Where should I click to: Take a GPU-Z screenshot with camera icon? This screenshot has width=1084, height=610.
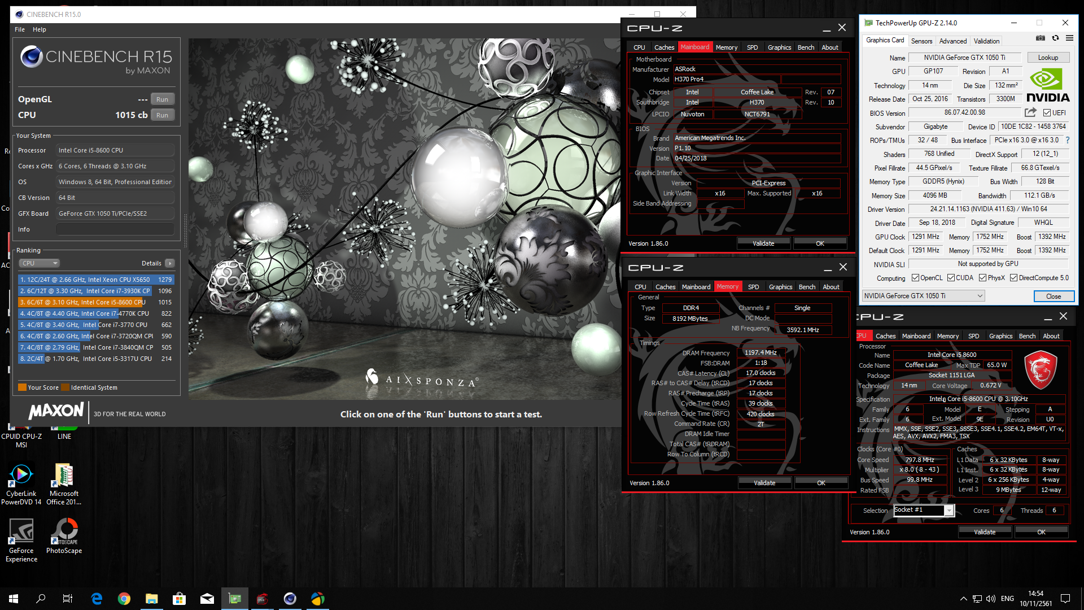point(1041,38)
